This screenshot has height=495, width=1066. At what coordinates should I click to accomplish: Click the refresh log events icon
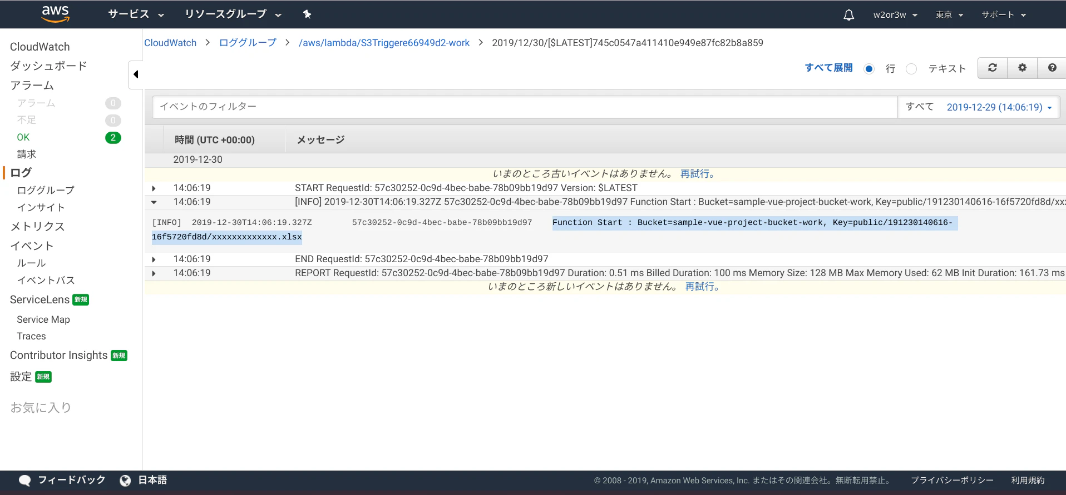coord(993,68)
